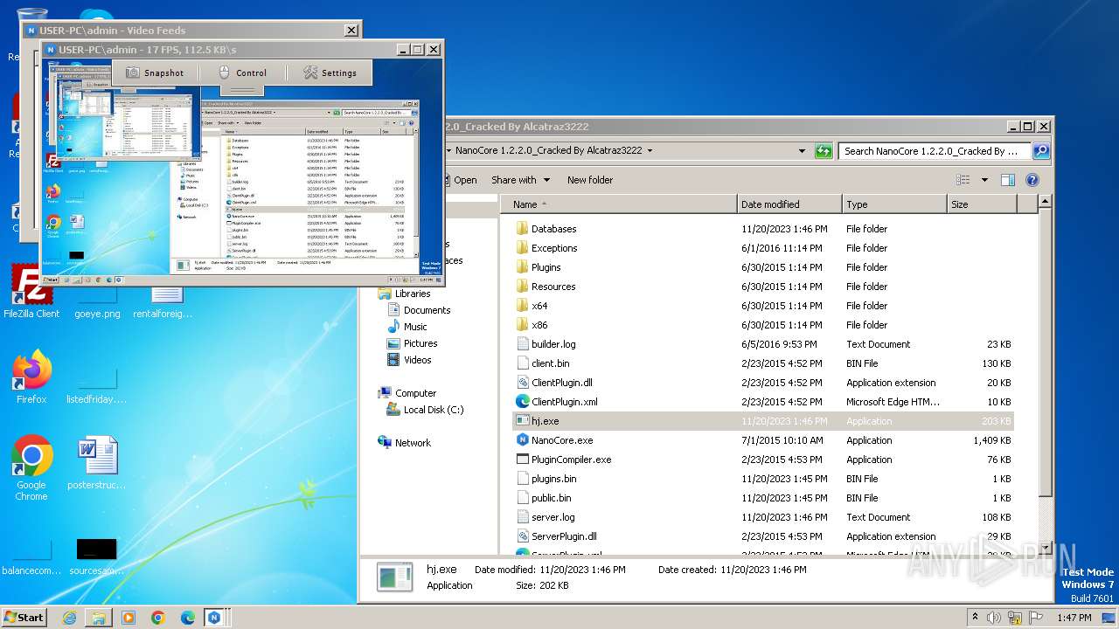
Task: Select the Resources folder
Action: click(x=762, y=287)
